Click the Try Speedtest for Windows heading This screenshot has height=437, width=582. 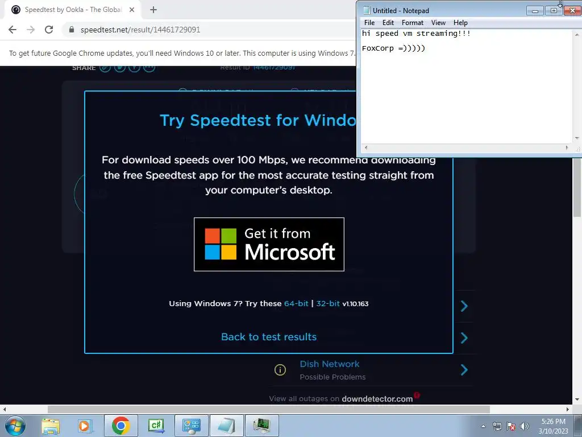pos(257,121)
